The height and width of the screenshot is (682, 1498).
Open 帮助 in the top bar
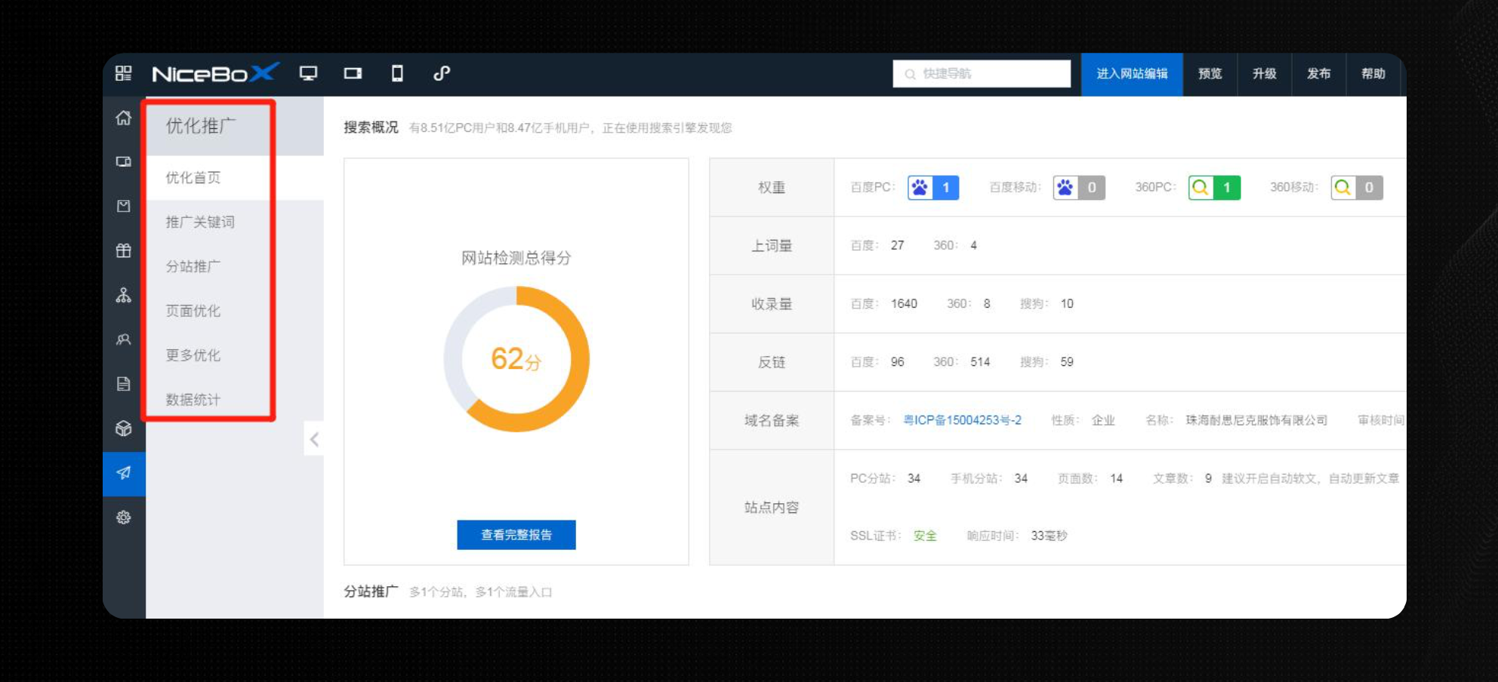click(x=1373, y=74)
